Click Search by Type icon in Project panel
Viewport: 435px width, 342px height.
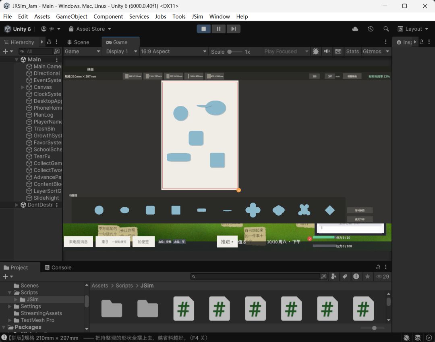coord(334,276)
